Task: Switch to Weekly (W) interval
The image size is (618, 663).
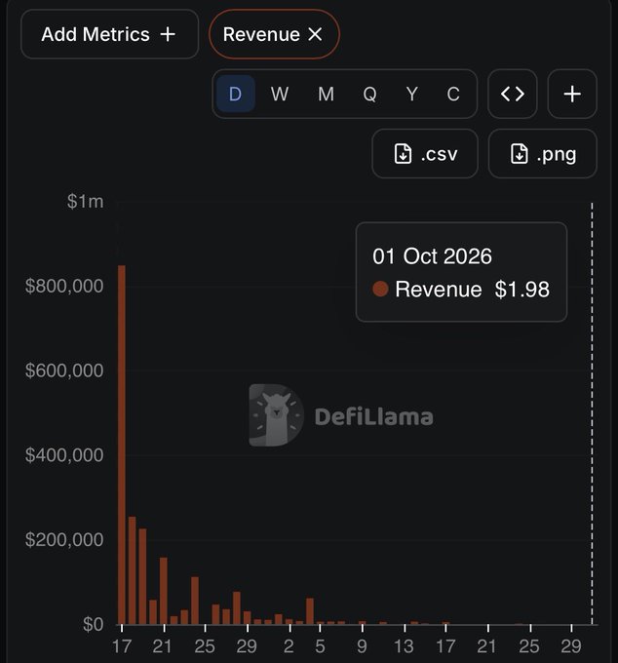Action: 280,94
